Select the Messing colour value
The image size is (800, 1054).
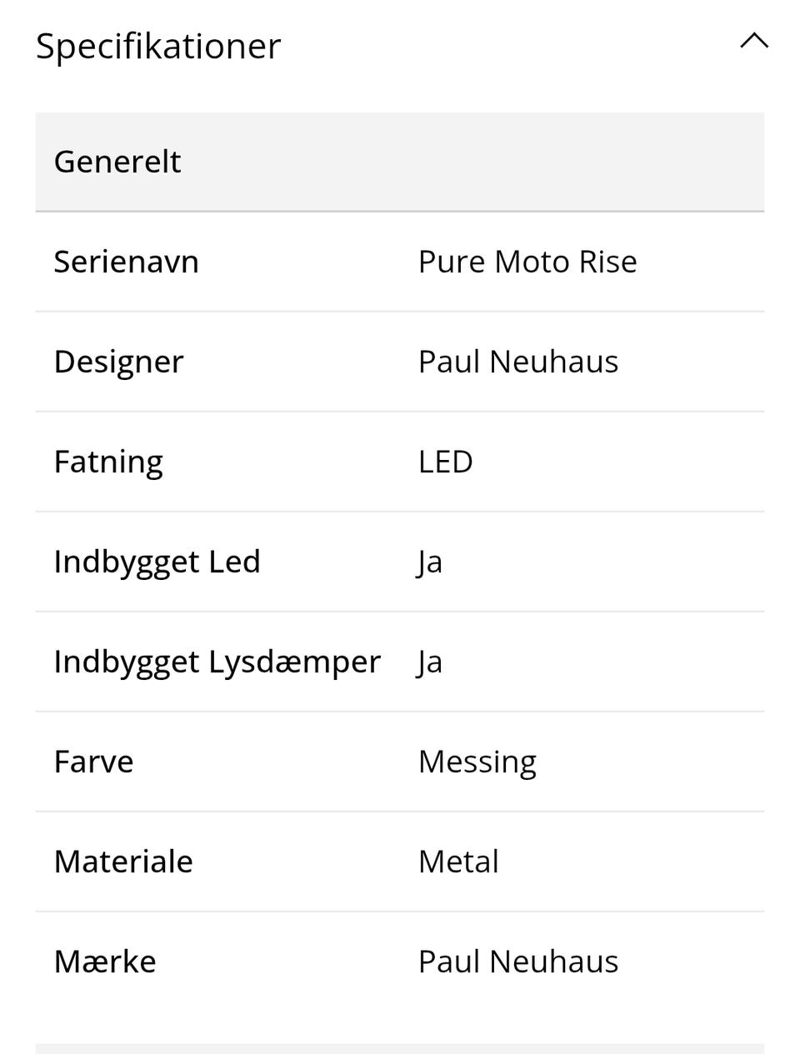pyautogui.click(x=477, y=762)
